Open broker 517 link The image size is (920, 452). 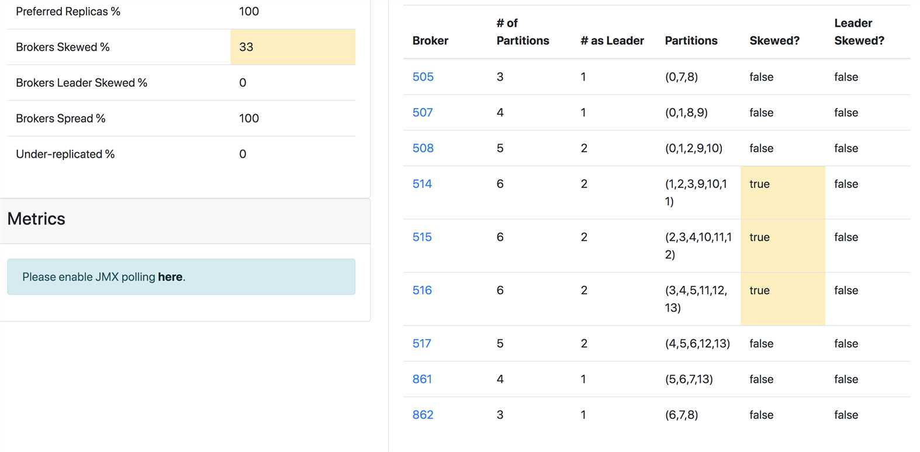pos(421,343)
